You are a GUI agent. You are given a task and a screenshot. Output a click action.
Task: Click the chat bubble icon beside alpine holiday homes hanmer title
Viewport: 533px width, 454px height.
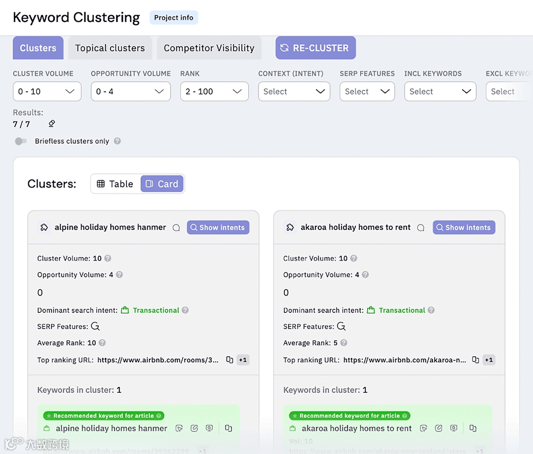click(x=176, y=227)
